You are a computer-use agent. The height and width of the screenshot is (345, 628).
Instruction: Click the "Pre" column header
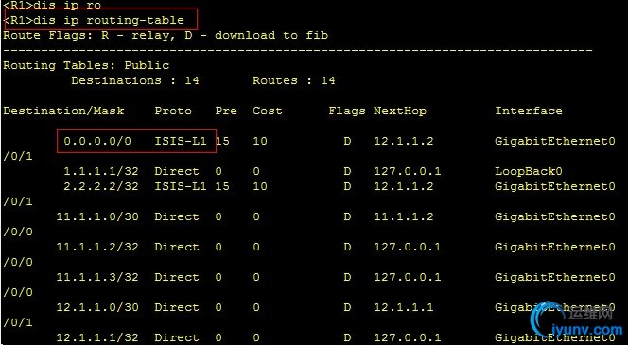tap(226, 111)
